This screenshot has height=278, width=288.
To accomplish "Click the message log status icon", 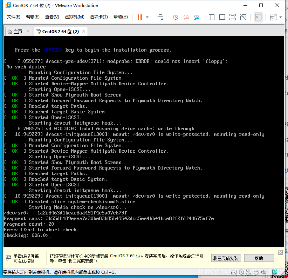I will pos(275,272).
